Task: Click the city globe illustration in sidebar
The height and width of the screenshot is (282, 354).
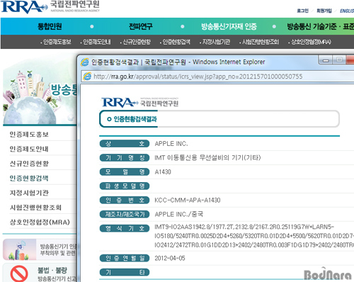Action: click(30, 97)
